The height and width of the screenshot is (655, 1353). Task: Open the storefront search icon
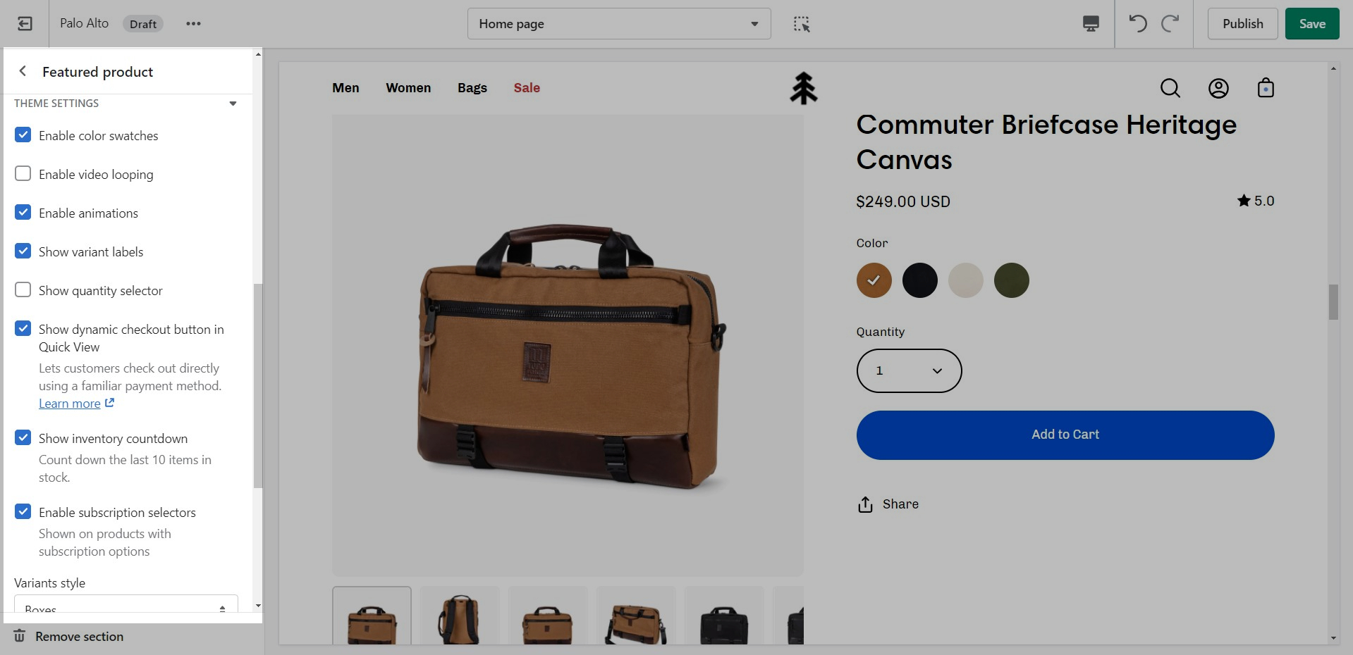(1170, 88)
